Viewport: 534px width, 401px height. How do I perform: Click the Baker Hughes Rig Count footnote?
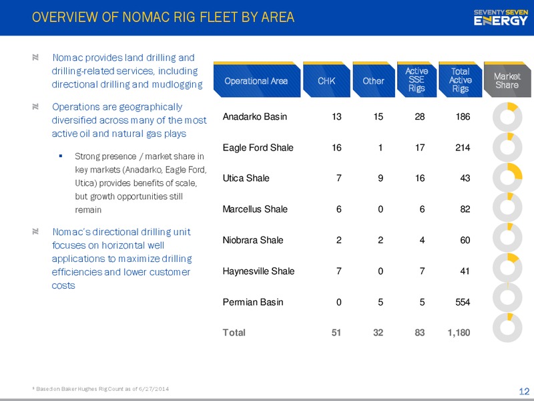click(x=101, y=389)
